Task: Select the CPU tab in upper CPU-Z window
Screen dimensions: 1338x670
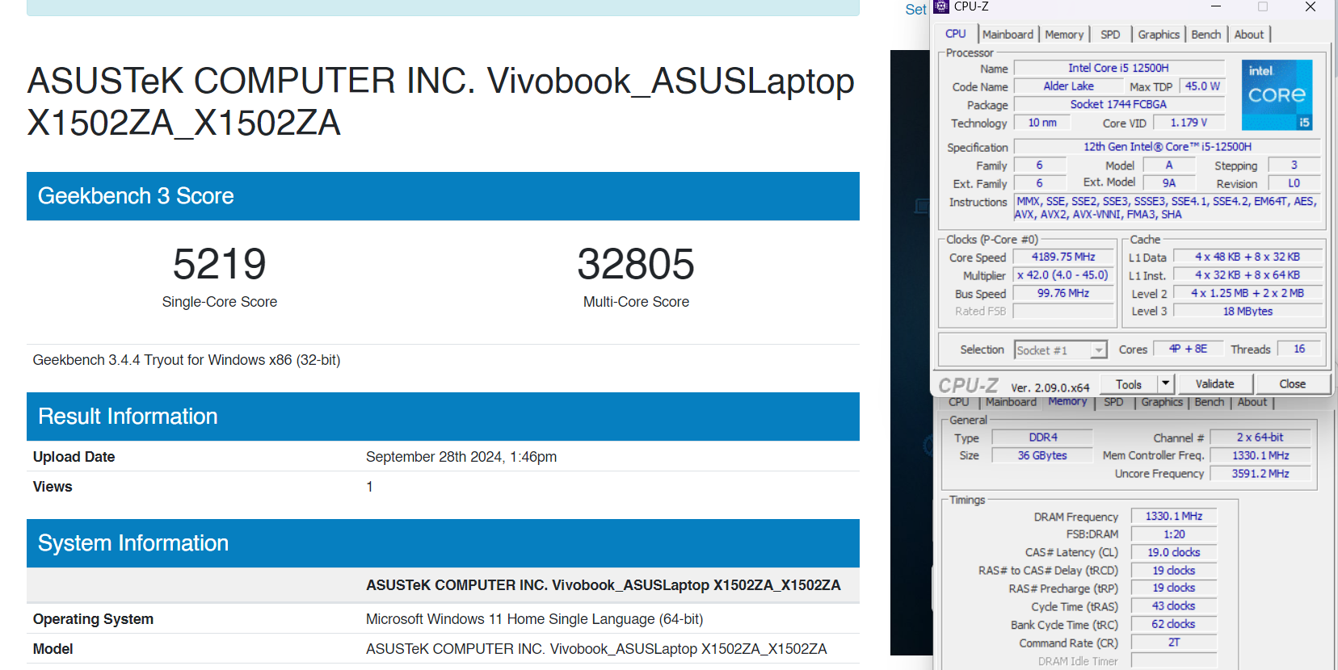Action: point(956,33)
